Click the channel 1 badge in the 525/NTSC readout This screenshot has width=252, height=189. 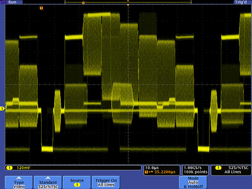[218, 168]
